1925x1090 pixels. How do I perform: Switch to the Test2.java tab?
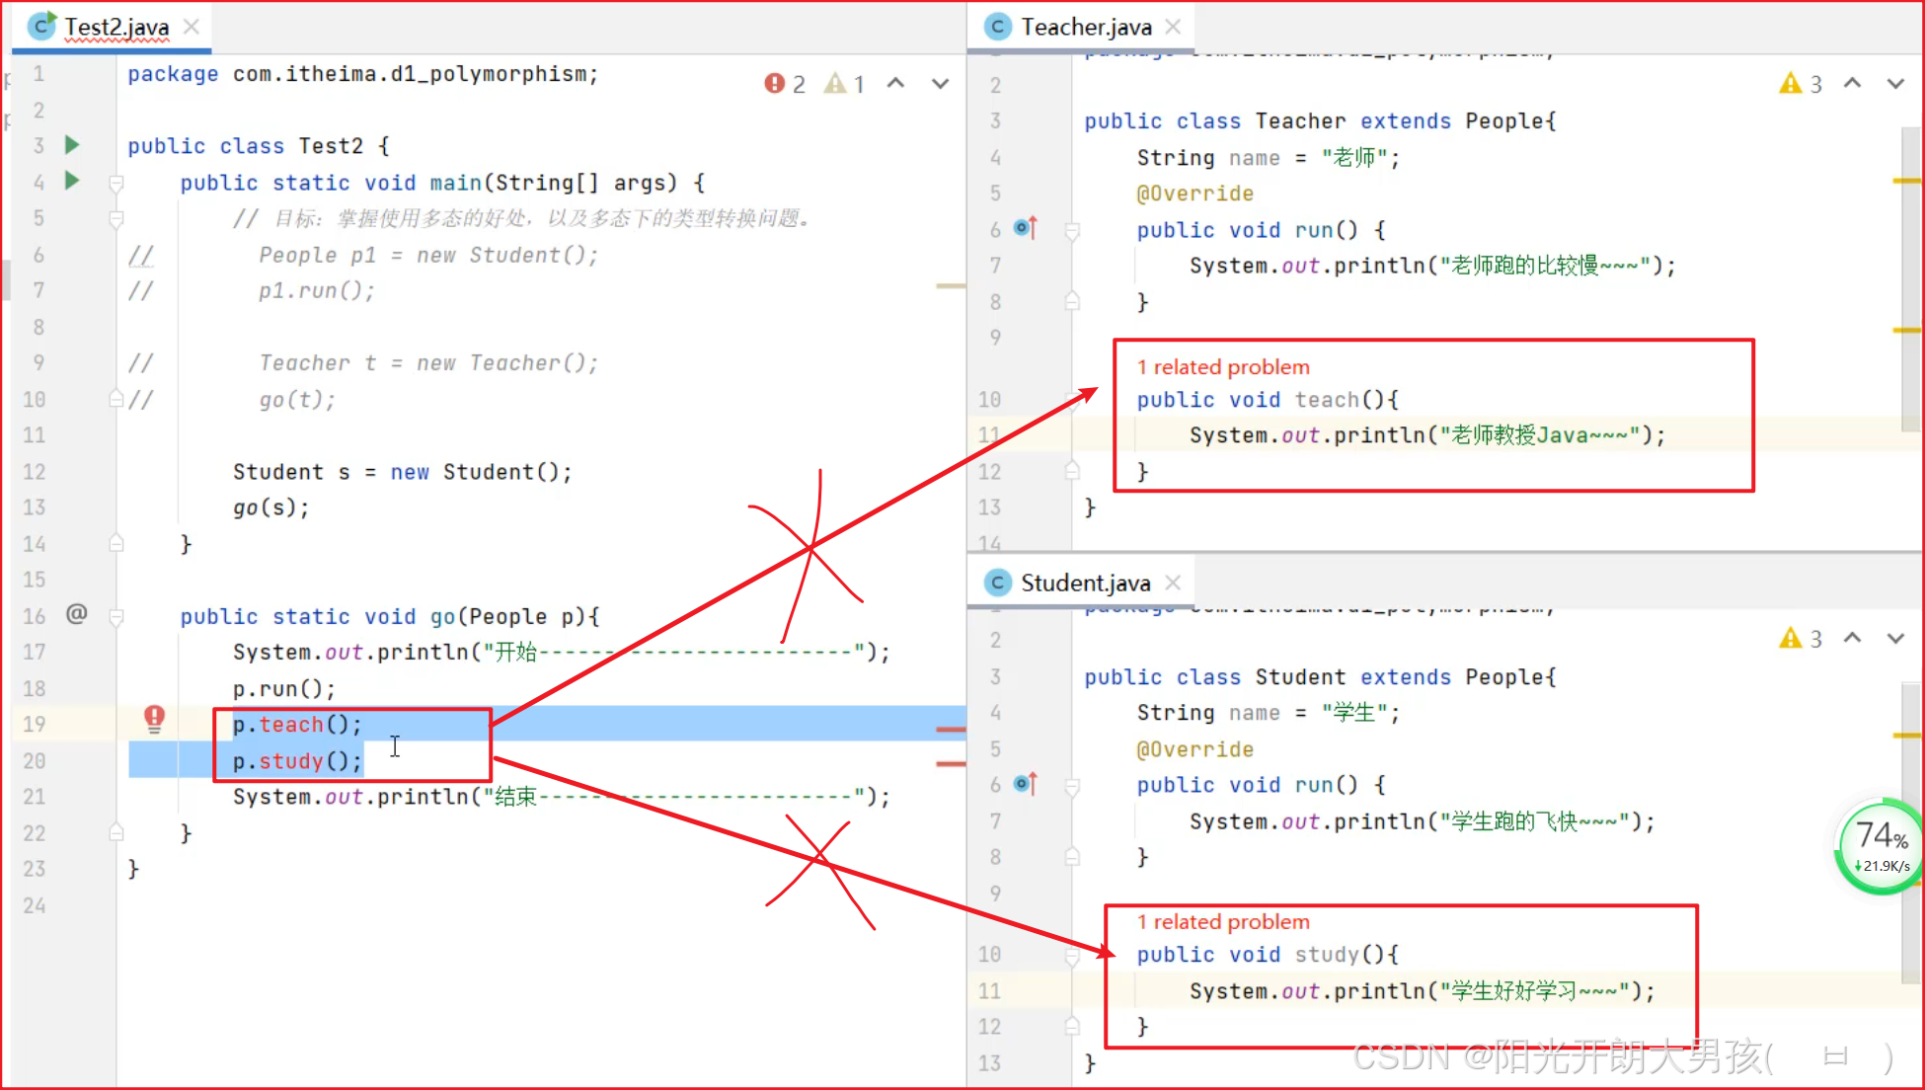pyautogui.click(x=116, y=27)
